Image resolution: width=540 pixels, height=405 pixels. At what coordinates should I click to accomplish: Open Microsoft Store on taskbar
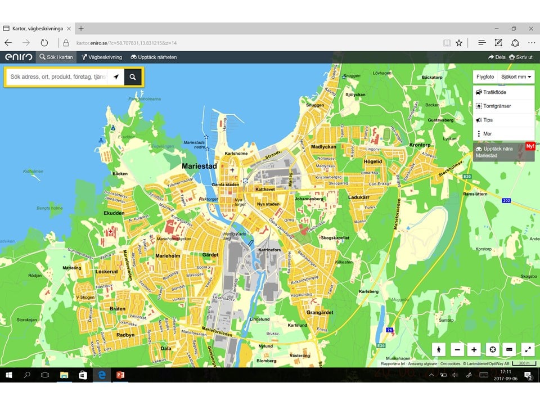pyautogui.click(x=83, y=375)
